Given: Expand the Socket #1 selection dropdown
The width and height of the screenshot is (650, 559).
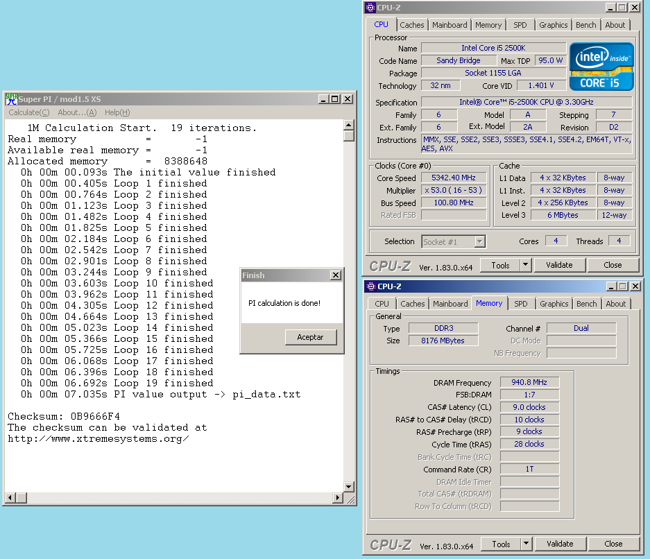Looking at the screenshot, I should click(x=479, y=241).
